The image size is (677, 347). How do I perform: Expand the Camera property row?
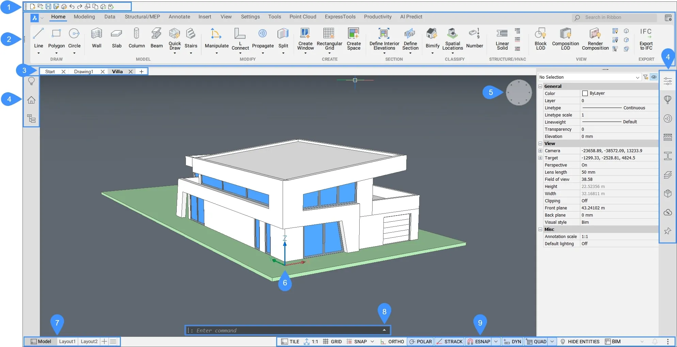(540, 151)
